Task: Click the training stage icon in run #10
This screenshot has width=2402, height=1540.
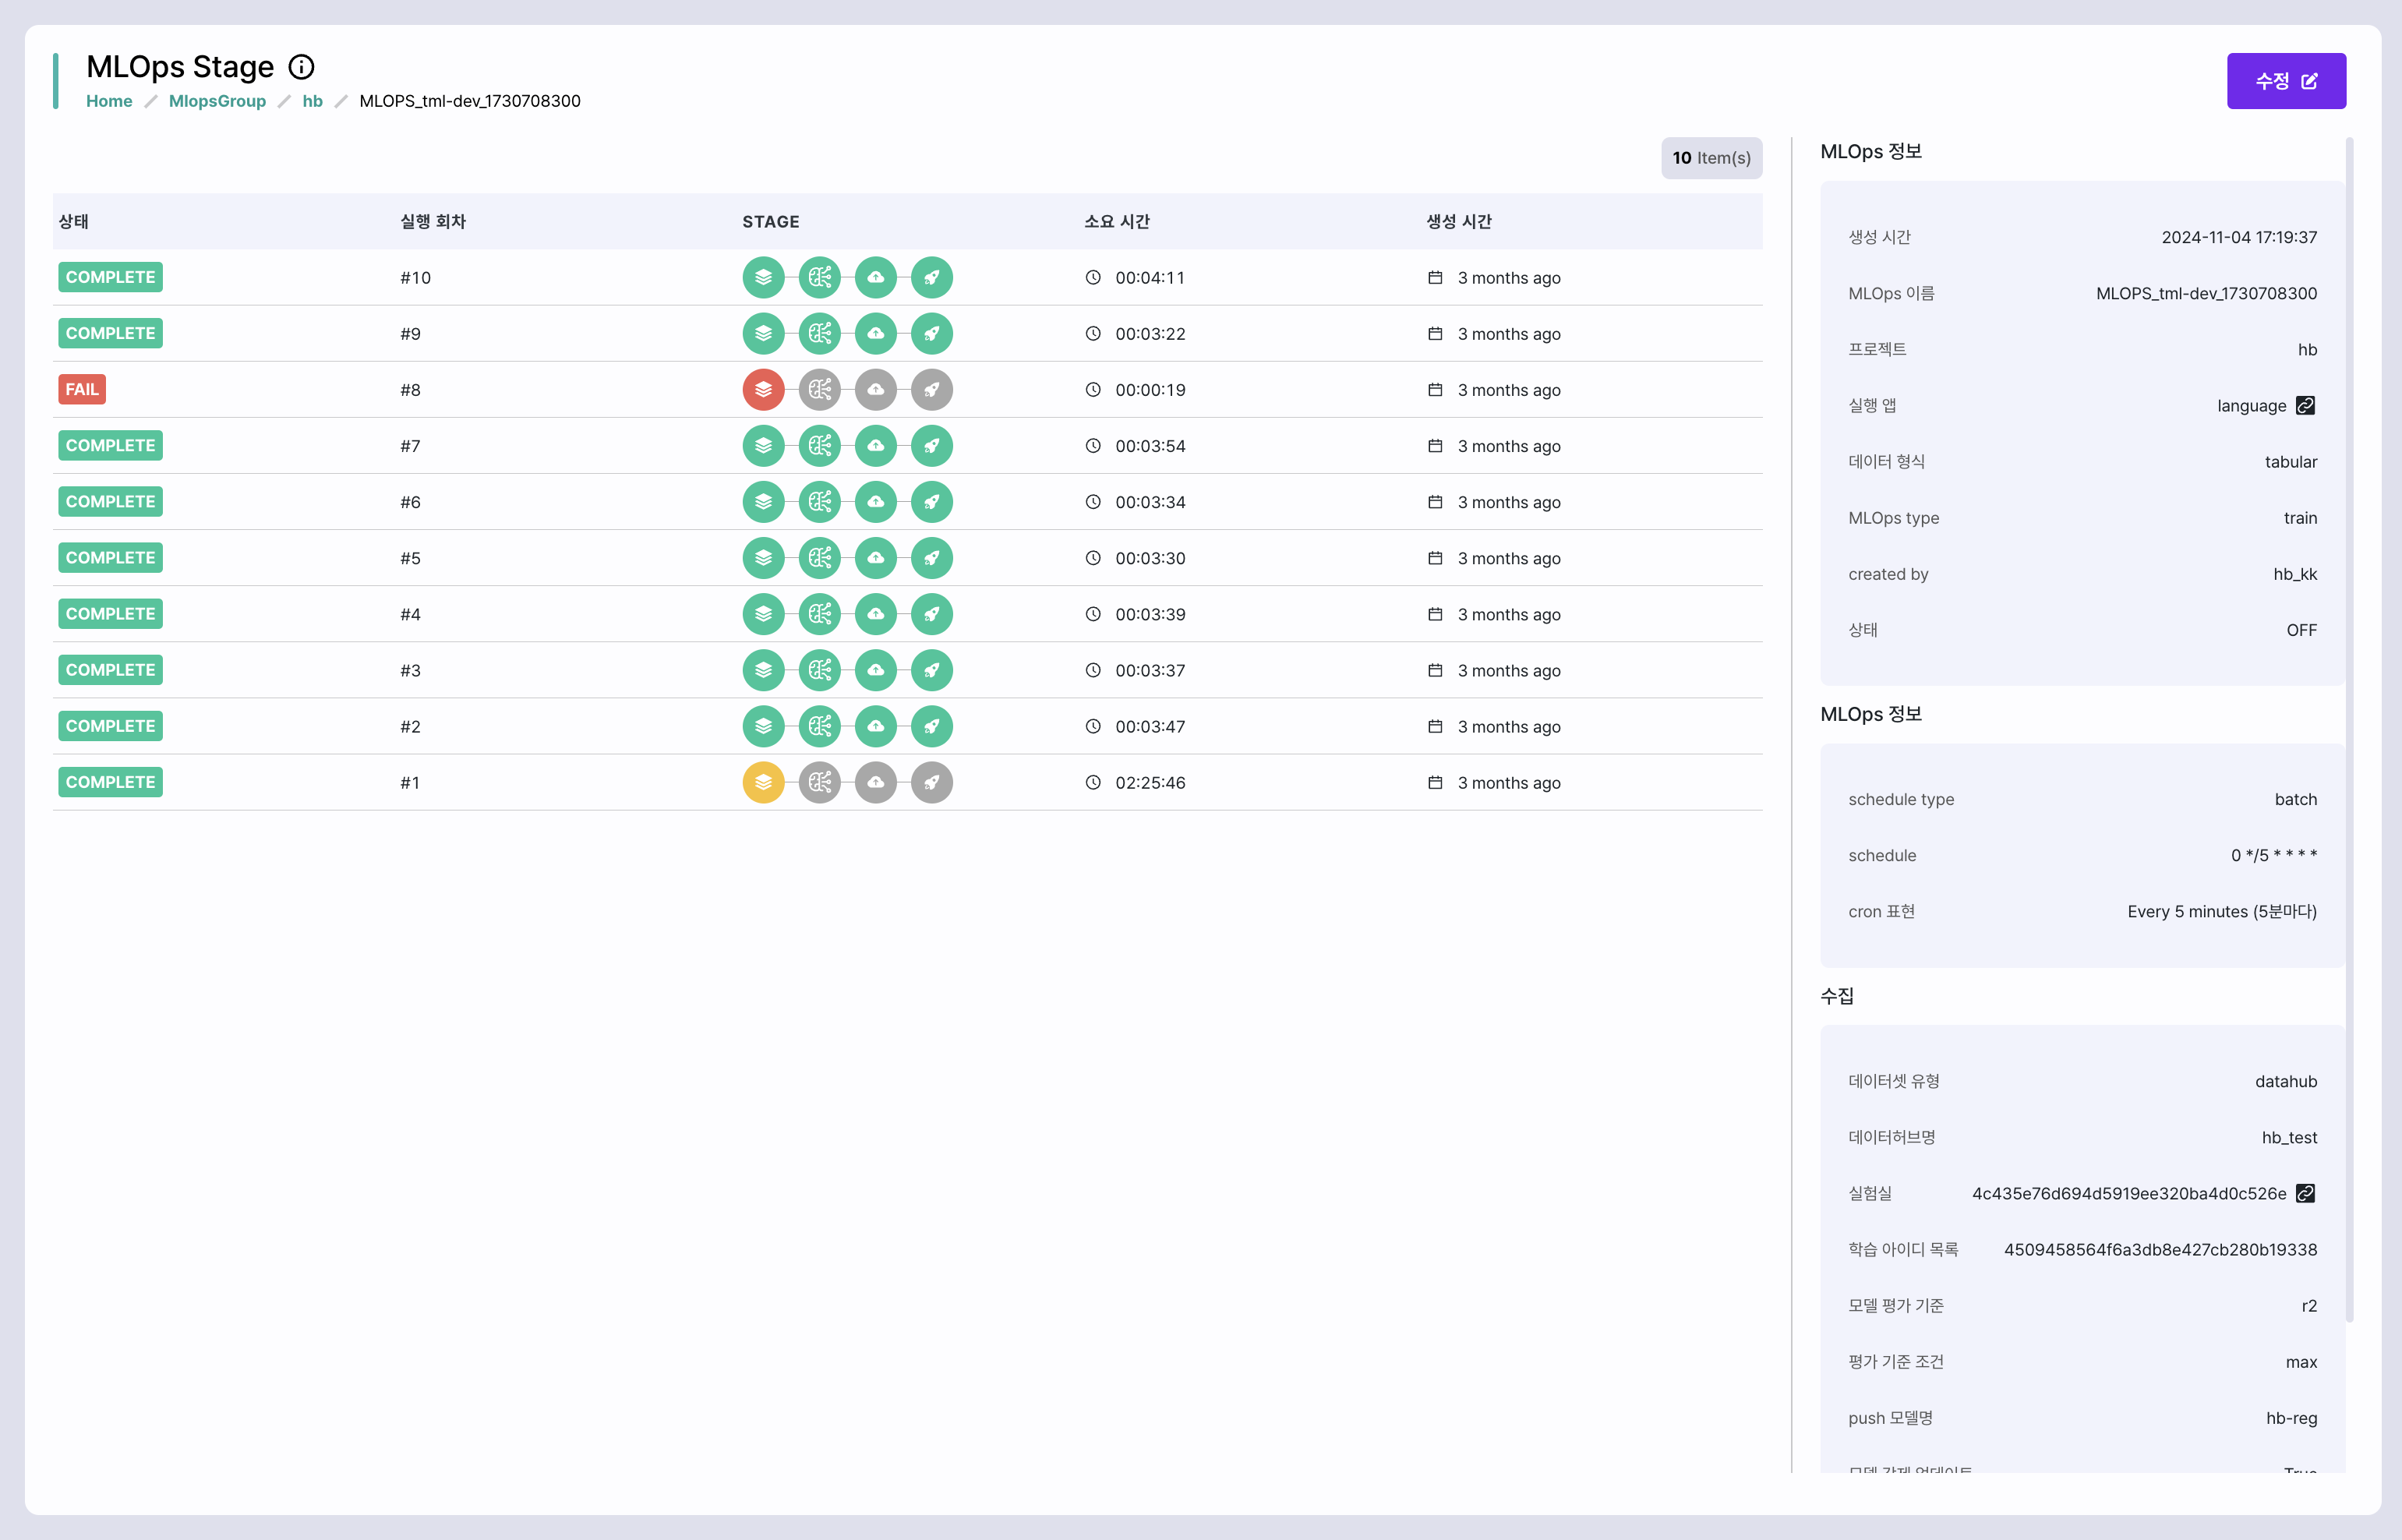Action: coord(819,278)
